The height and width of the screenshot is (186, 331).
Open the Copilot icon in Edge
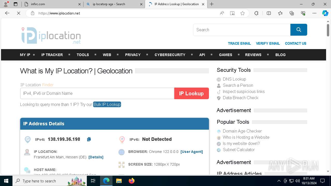(x=325, y=13)
